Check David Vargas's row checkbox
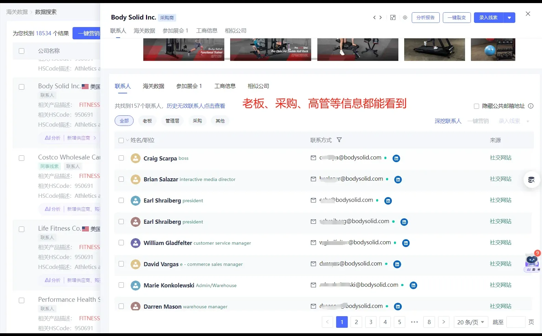The image size is (542, 336). point(121,264)
